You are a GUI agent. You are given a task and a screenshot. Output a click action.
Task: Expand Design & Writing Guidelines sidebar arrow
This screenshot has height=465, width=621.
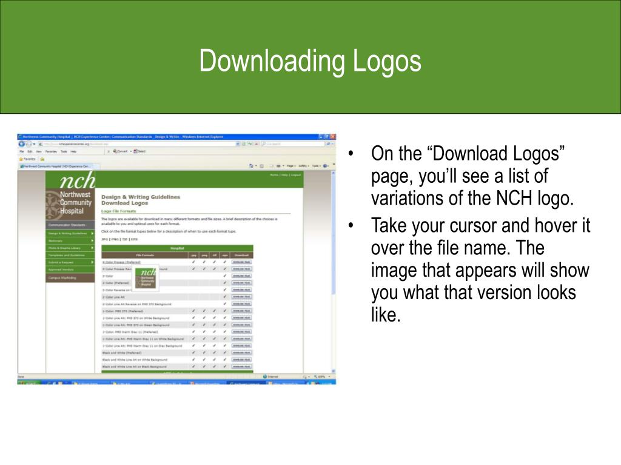(x=92, y=233)
